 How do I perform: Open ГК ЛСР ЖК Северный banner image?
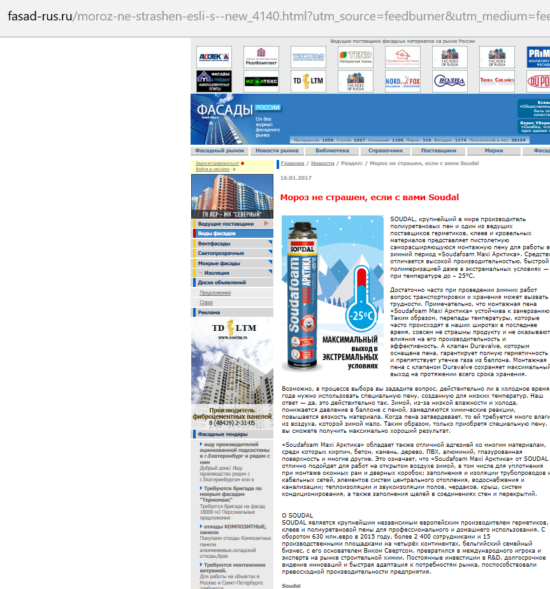[232, 196]
